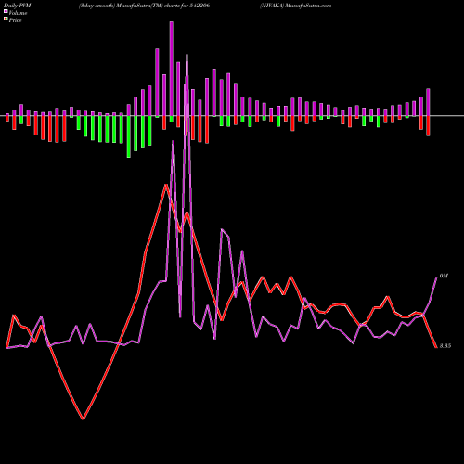This screenshot has width=464, height=464.
Task: Click the Price legend color swatch
Action: pyautogui.click(x=6, y=19)
